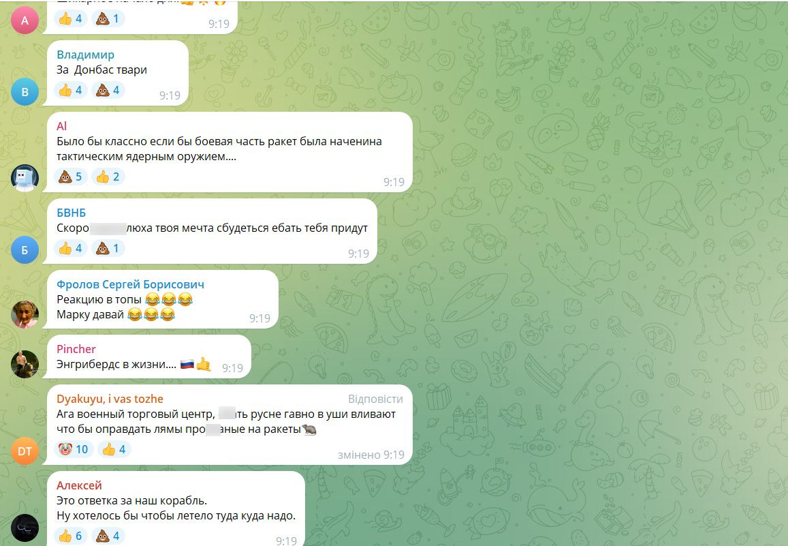
Task: Click thumbs-up reaction with 6 on Алексей's message
Action: click(x=70, y=536)
